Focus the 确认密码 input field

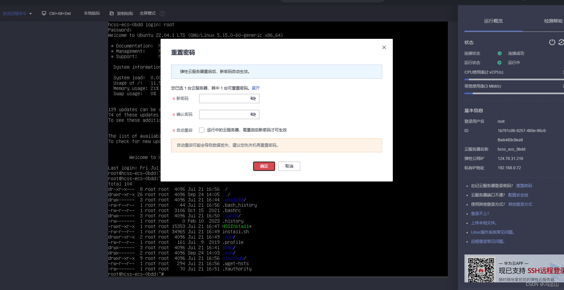coord(229,114)
